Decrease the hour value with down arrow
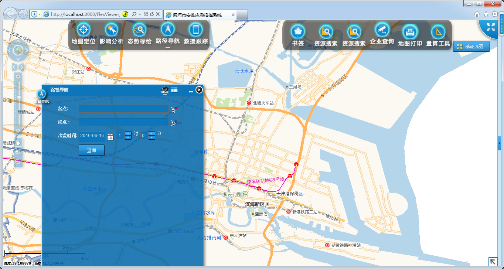The width and height of the screenshot is (504, 269). (128, 137)
